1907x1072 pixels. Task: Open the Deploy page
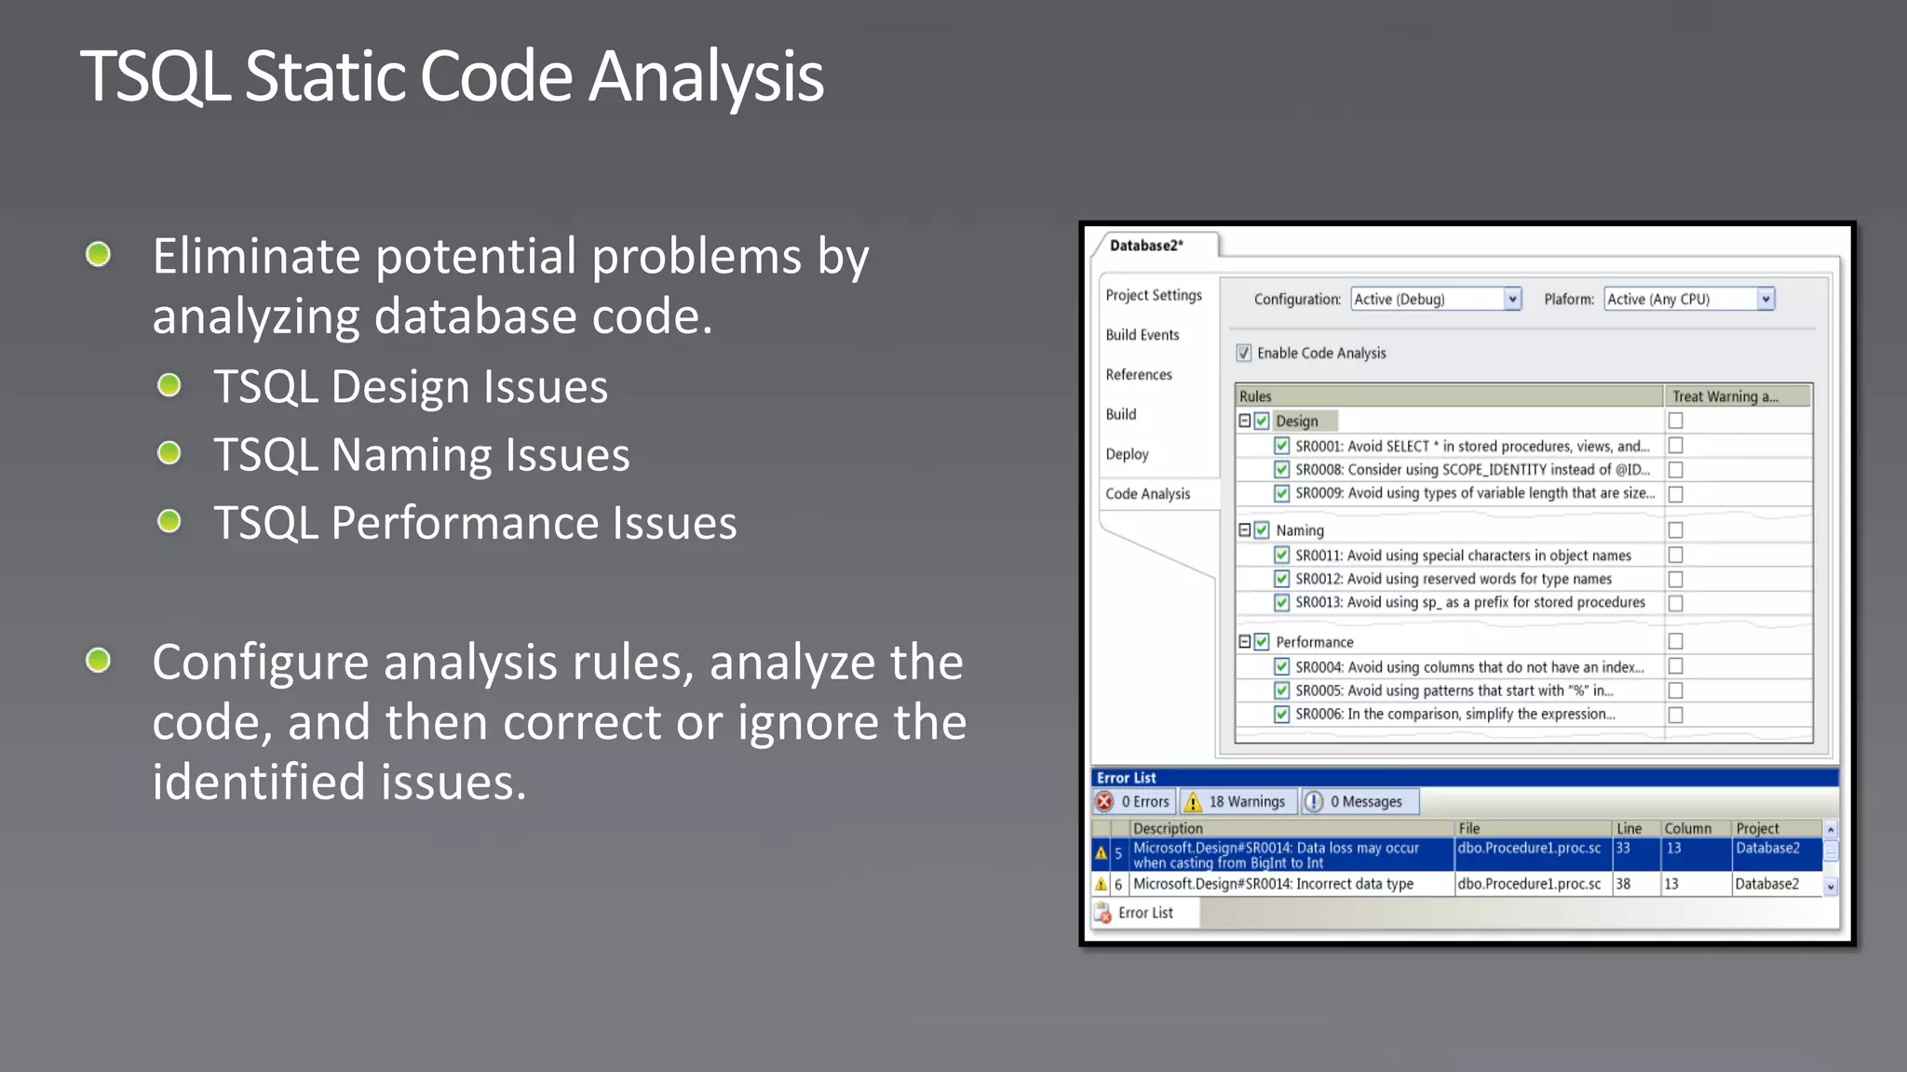pyautogui.click(x=1127, y=454)
